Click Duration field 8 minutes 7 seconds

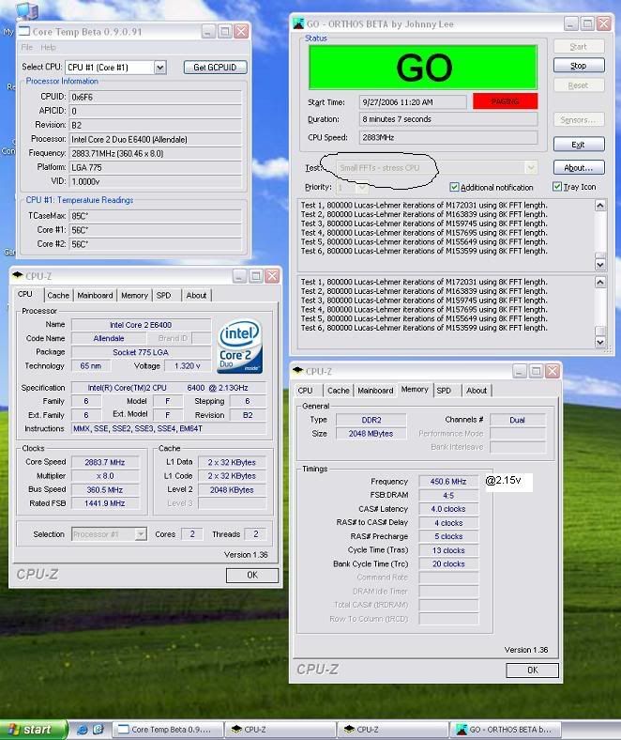pos(448,119)
